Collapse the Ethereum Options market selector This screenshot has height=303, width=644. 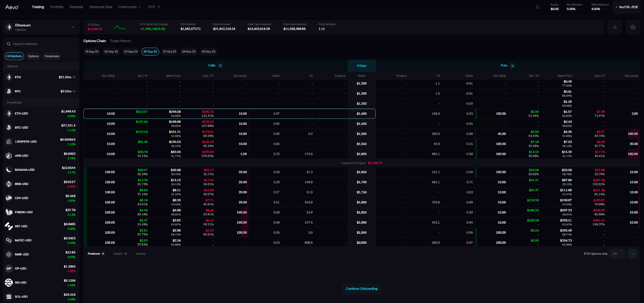pos(73,27)
